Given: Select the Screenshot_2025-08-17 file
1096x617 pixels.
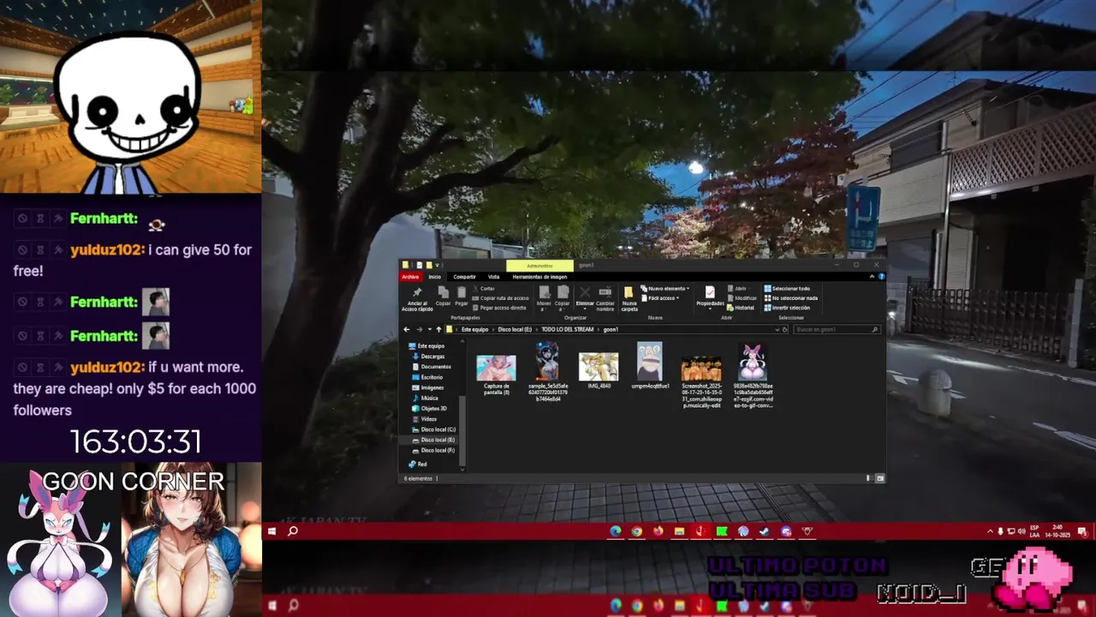Looking at the screenshot, I should (701, 382).
